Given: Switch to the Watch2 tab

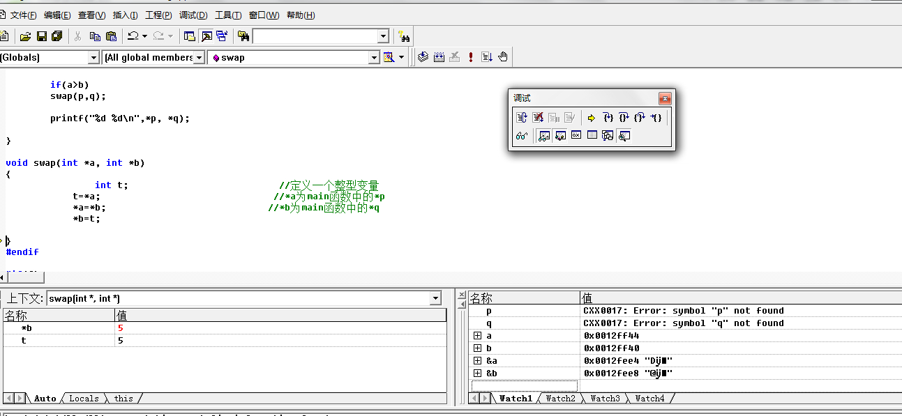Looking at the screenshot, I should tap(561, 399).
